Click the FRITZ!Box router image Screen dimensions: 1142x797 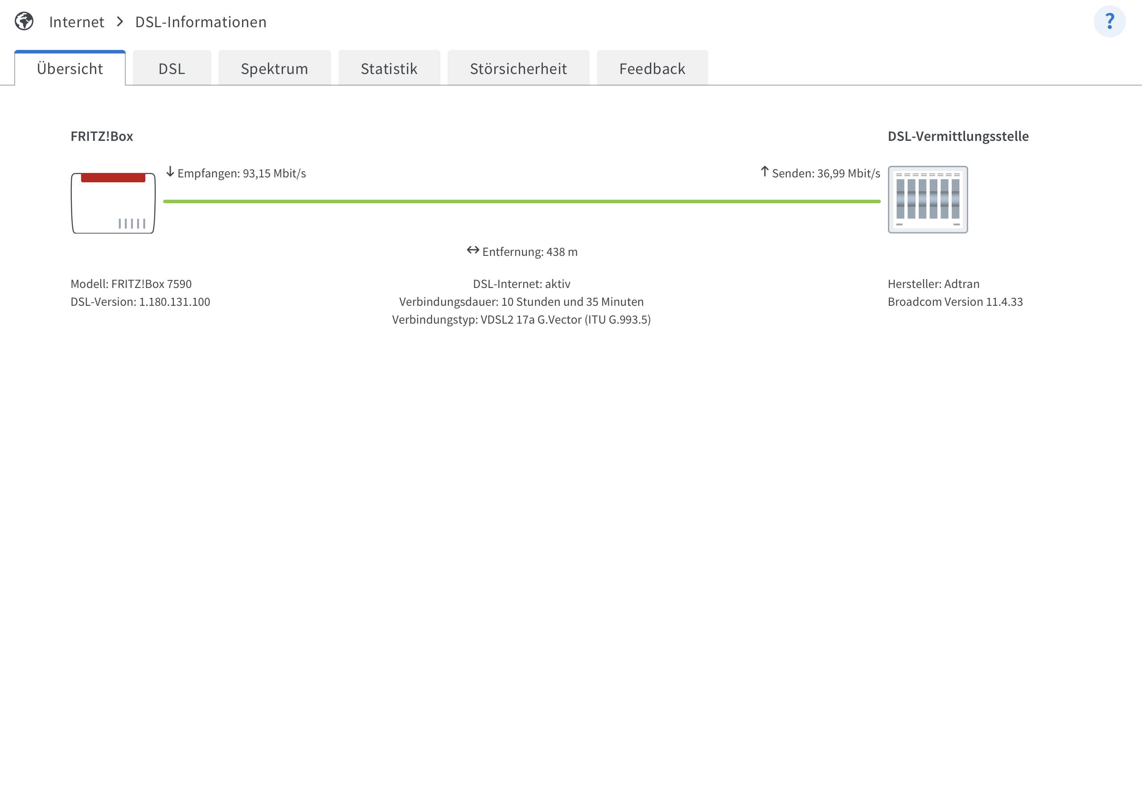[x=113, y=203]
